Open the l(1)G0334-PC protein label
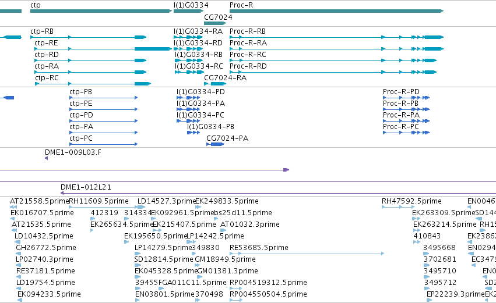The width and height of the screenshot is (496, 303). tap(200, 115)
